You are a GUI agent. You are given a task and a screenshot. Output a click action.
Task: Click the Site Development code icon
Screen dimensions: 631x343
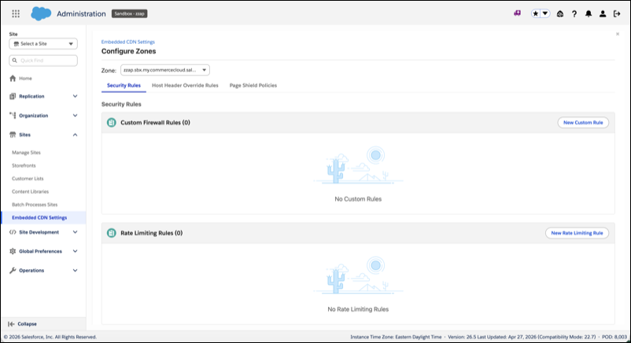coord(13,232)
